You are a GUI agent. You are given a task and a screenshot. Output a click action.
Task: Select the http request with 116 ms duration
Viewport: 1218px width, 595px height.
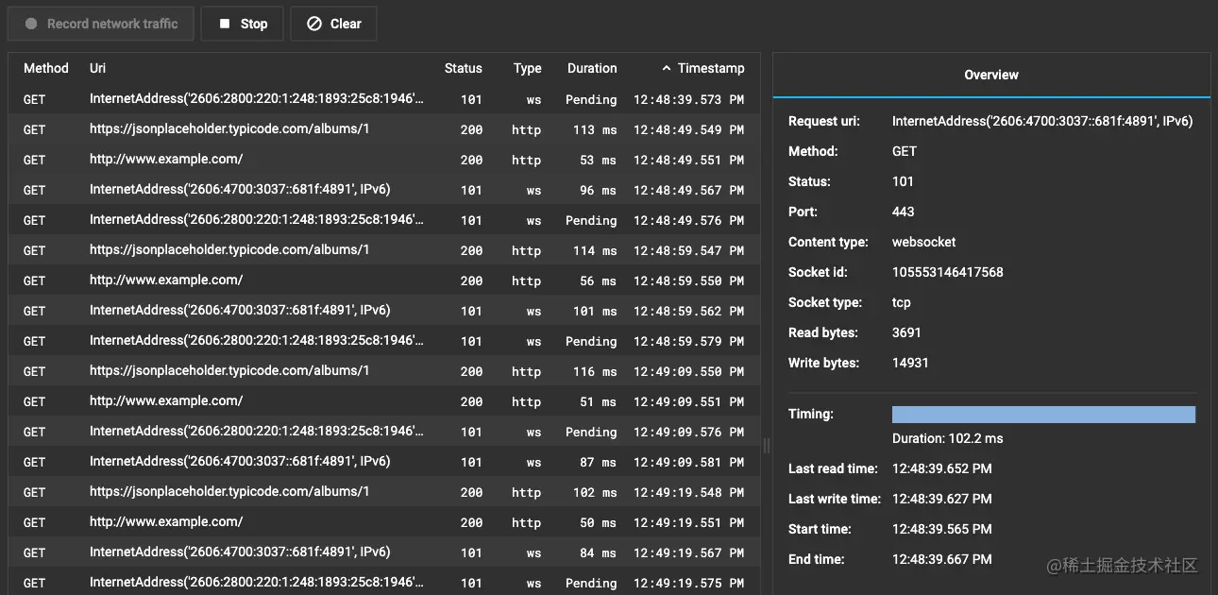pyautogui.click(x=384, y=371)
